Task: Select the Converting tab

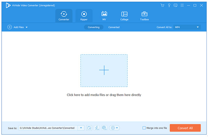Action: pos(94,27)
